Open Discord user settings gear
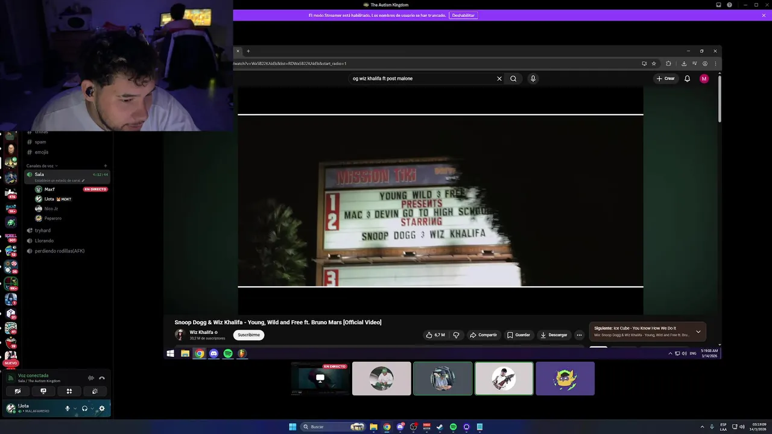 click(x=101, y=408)
